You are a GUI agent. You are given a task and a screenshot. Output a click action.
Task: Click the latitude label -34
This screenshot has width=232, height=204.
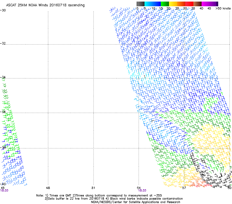[x=3, y=77]
